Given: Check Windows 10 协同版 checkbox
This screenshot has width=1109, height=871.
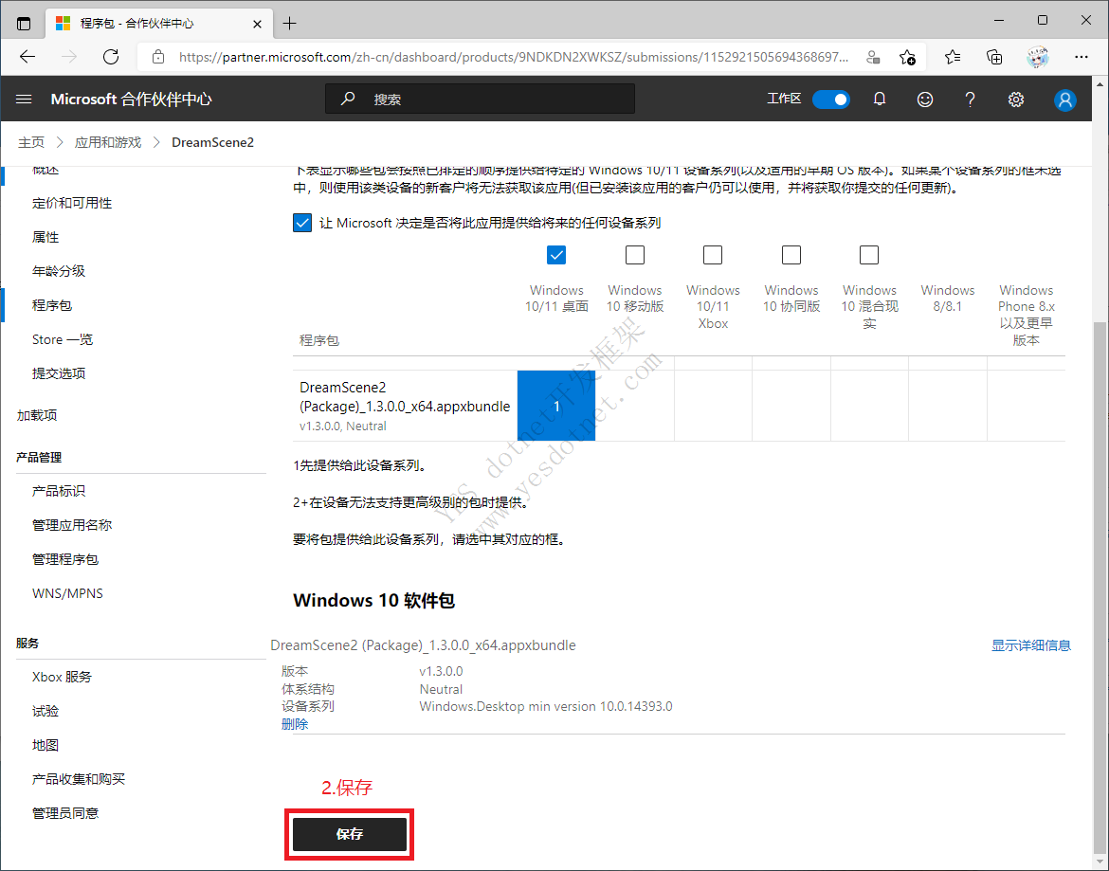Looking at the screenshot, I should click(x=791, y=255).
